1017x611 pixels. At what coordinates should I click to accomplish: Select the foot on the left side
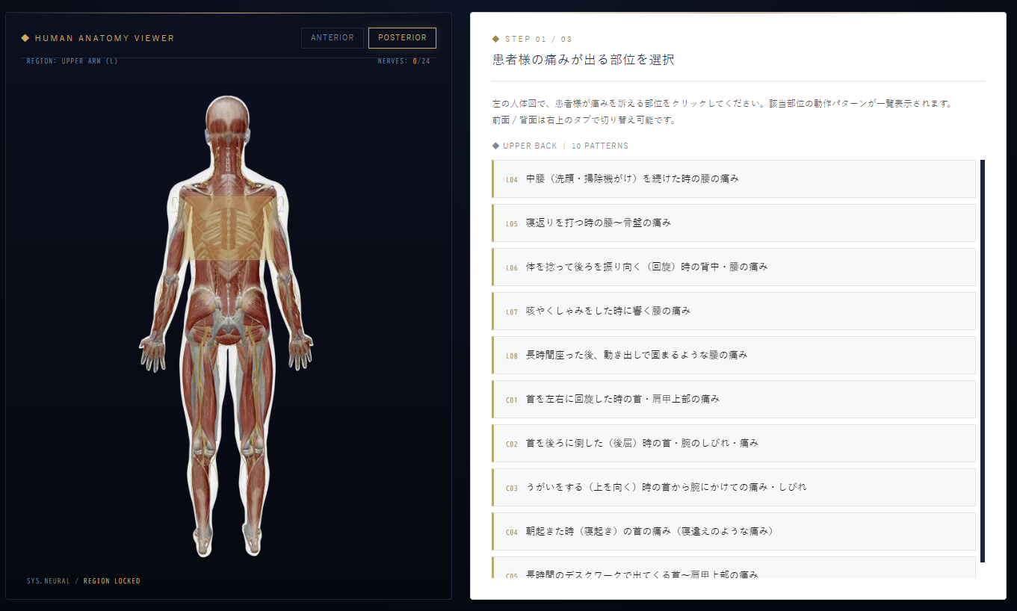[x=203, y=542]
